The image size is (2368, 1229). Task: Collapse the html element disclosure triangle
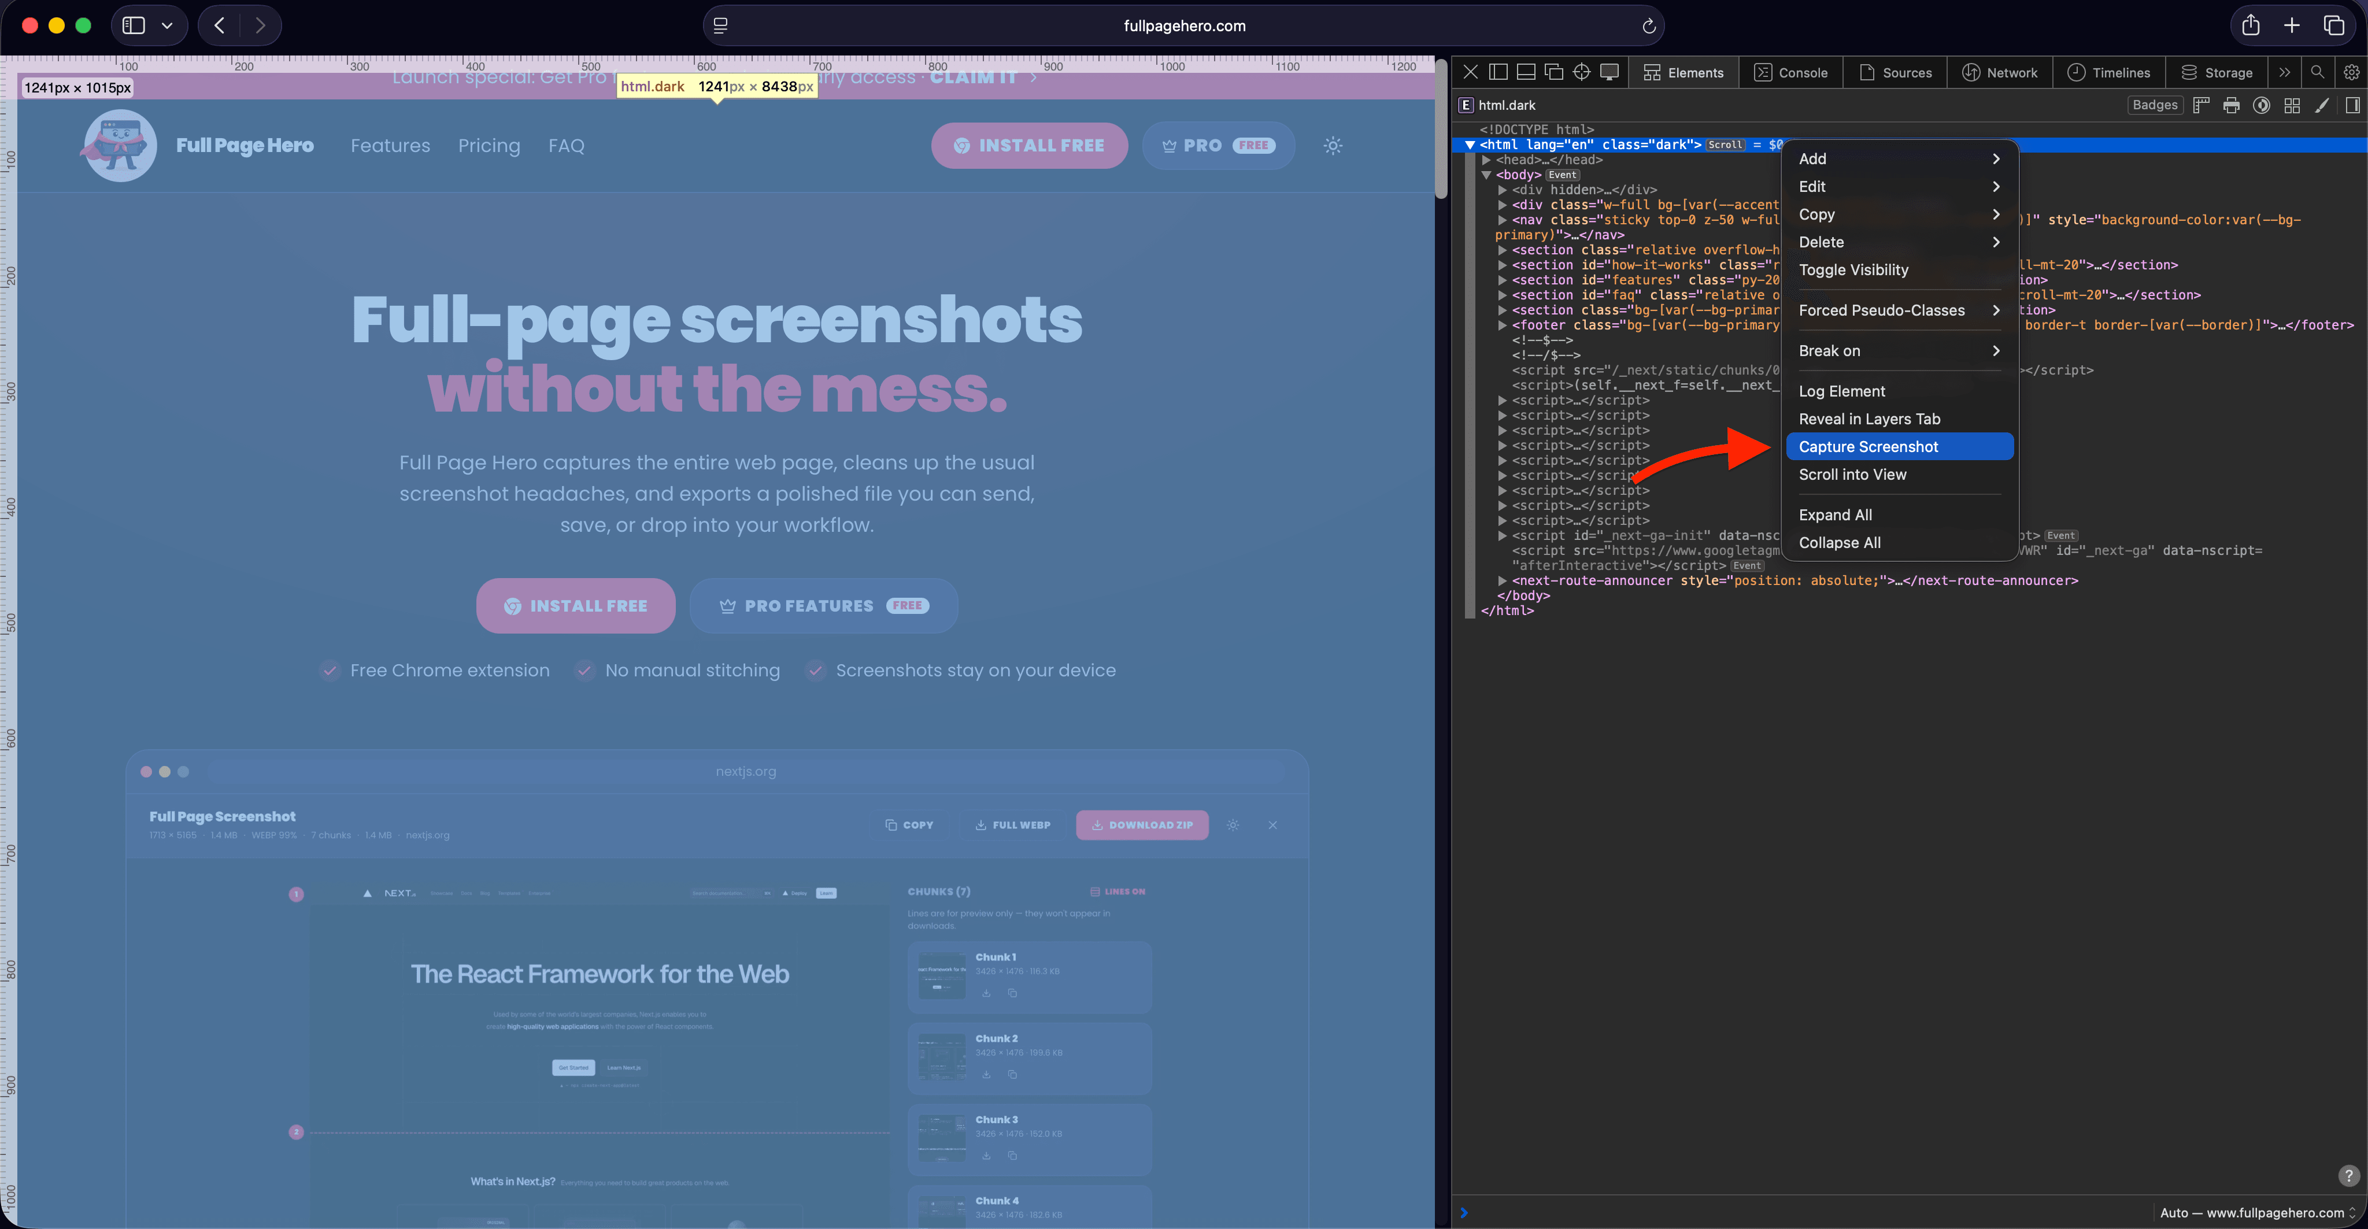pos(1470,145)
